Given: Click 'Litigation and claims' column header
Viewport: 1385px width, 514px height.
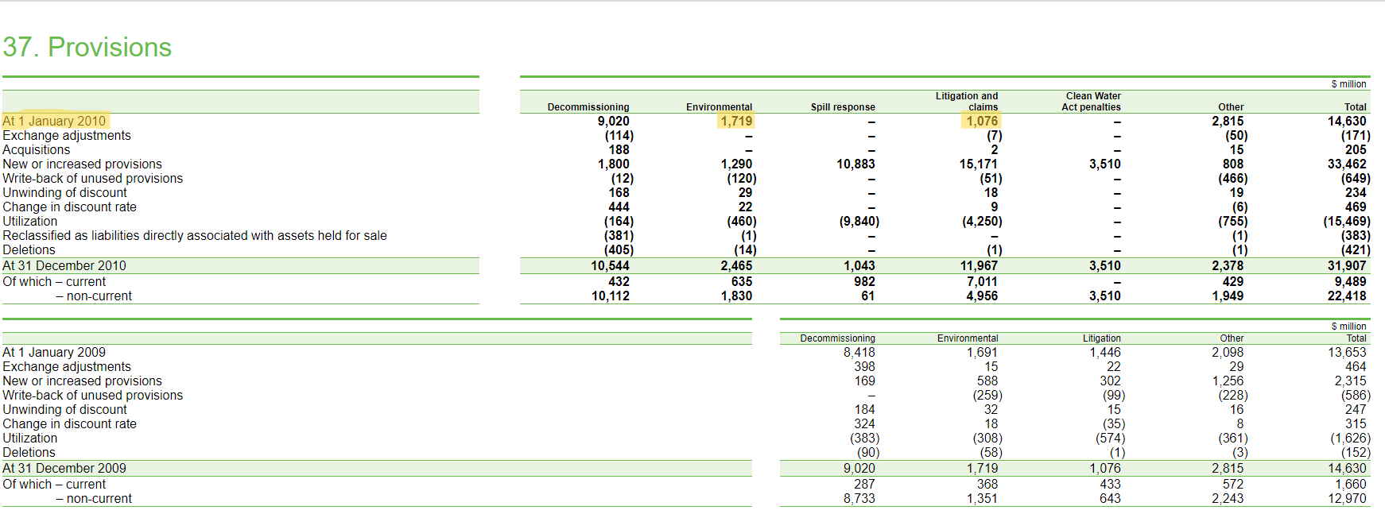Looking at the screenshot, I should coord(967,102).
